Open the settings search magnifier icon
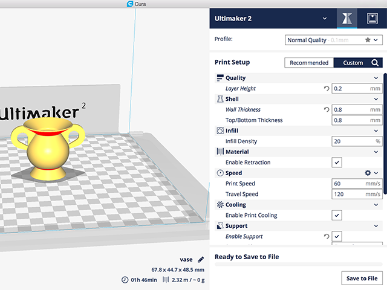The width and height of the screenshot is (387, 290). coord(375,63)
